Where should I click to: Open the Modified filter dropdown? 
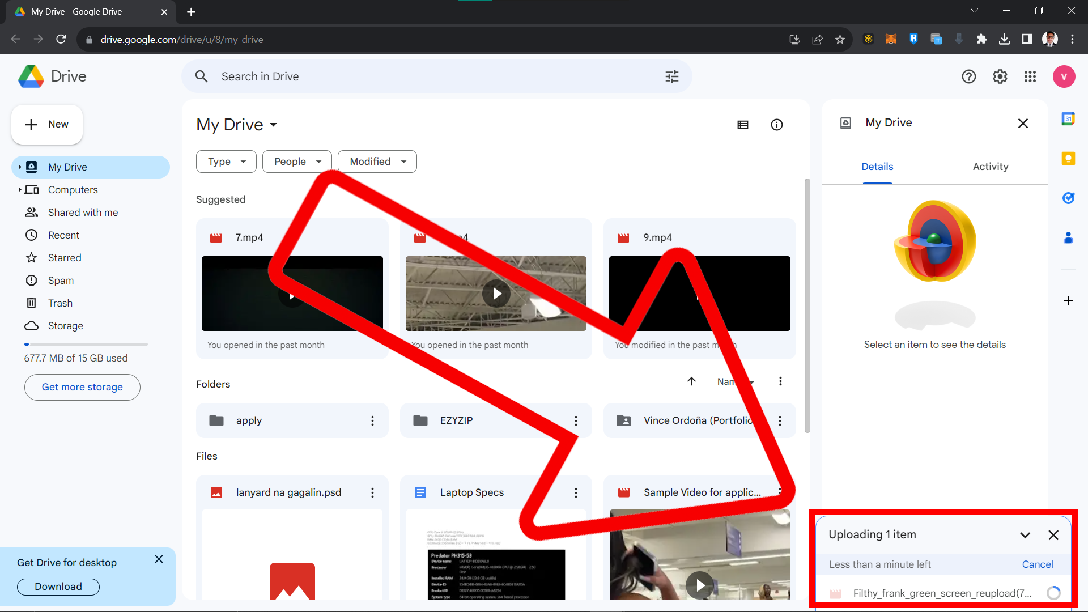point(376,161)
